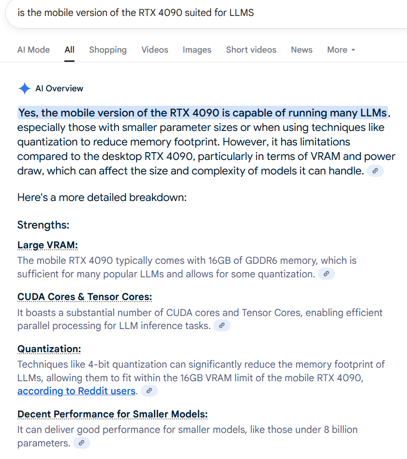Open the Short videos tab
Image resolution: width=407 pixels, height=459 pixels.
251,50
